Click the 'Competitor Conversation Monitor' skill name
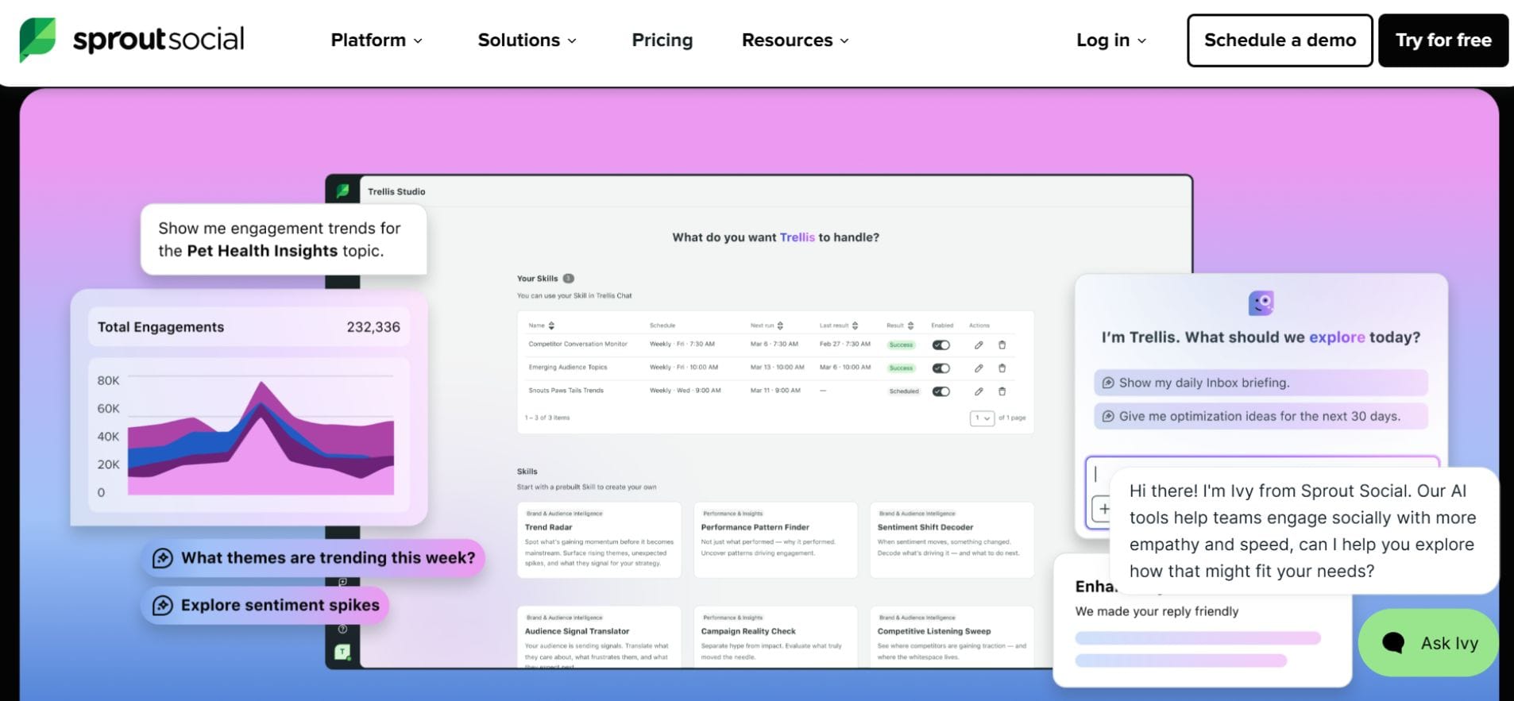Image resolution: width=1514 pixels, height=701 pixels. coord(577,345)
